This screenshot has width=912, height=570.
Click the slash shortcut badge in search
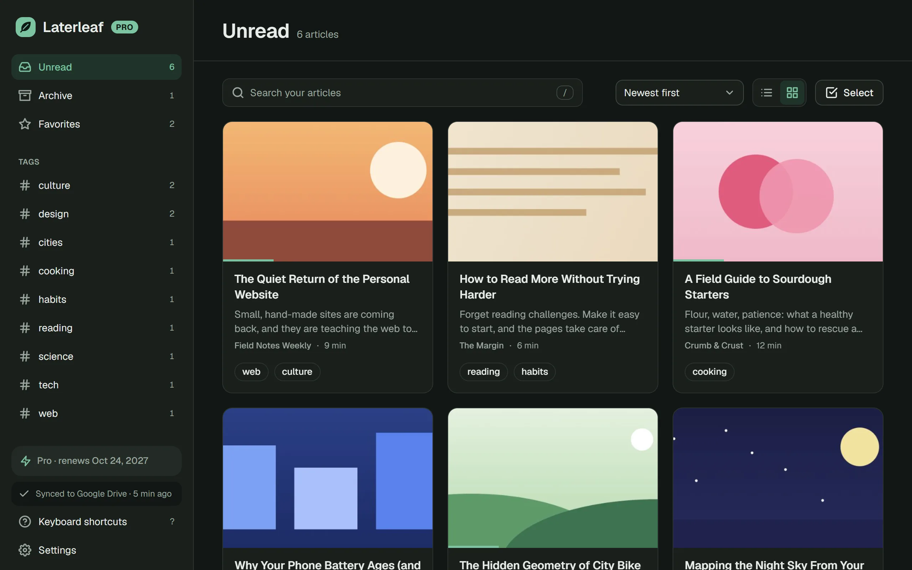pos(565,93)
